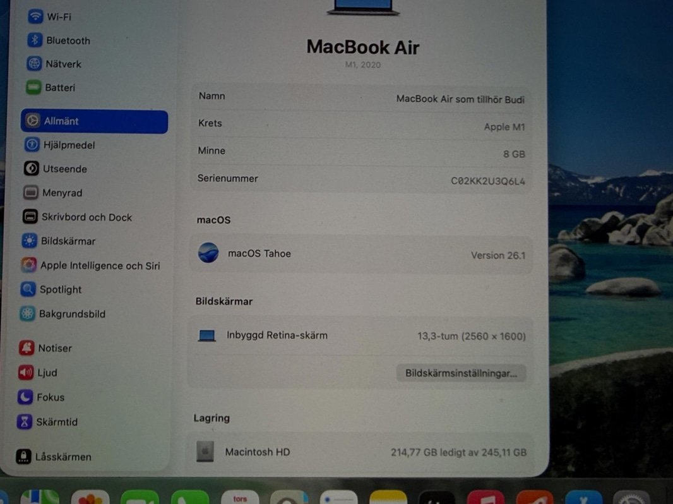
Task: Select Spotlight in the sidebar
Action: click(51, 290)
